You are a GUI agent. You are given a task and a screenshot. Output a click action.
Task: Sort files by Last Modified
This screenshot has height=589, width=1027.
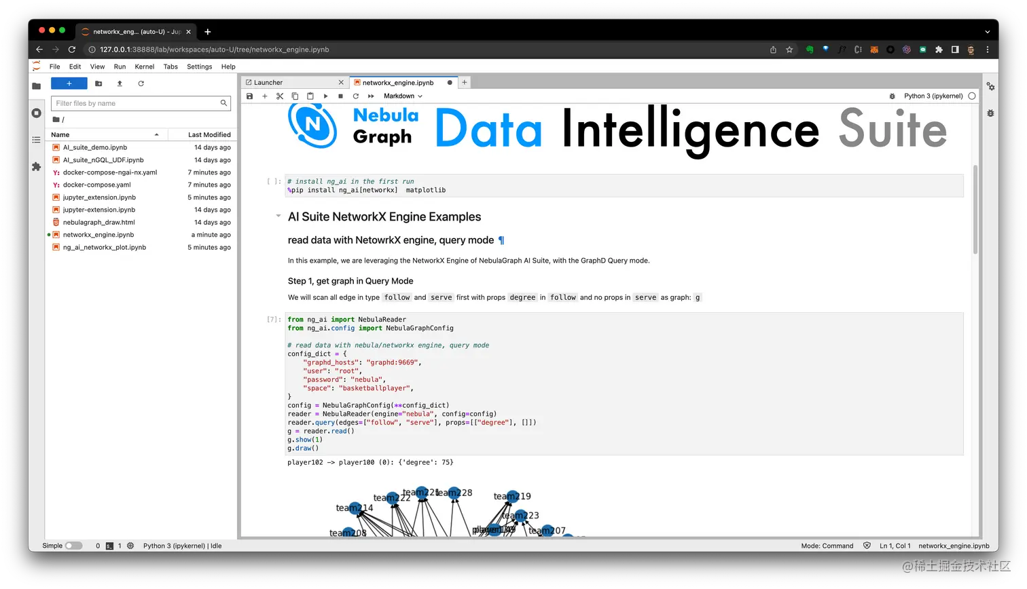(x=201, y=135)
